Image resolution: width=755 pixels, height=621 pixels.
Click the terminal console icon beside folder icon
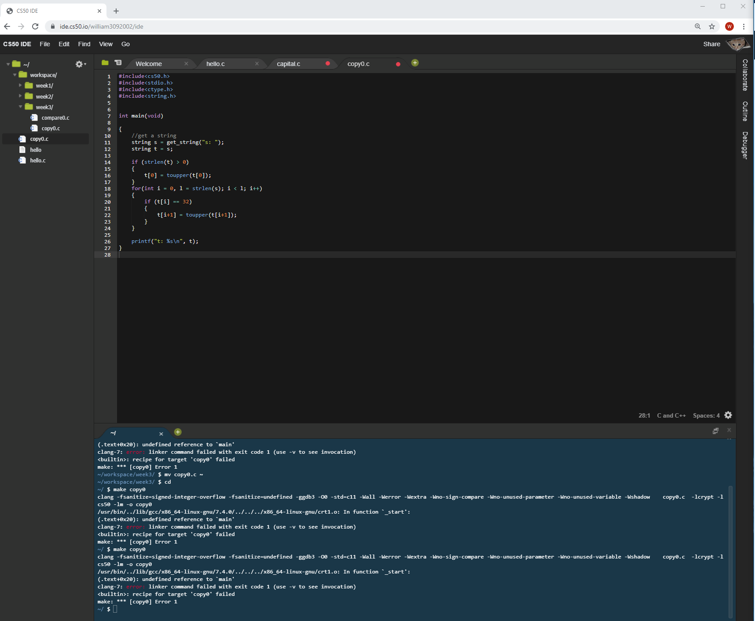click(118, 63)
